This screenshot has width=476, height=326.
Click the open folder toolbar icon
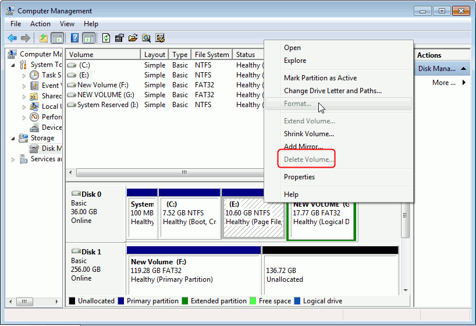coord(133,38)
